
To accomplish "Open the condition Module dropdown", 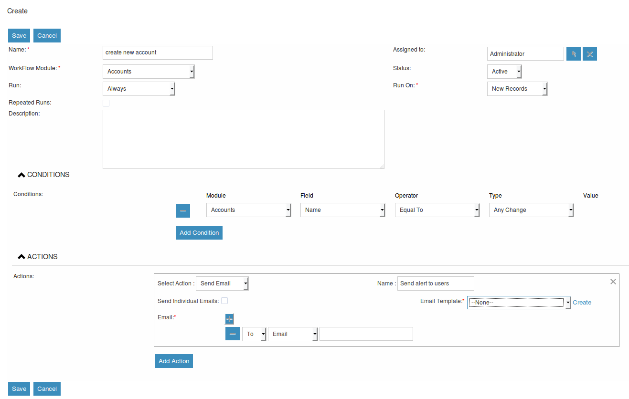I will [249, 210].
